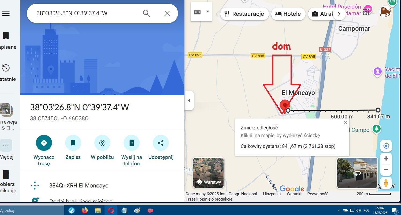Click the Opera browser taskbar icon
Viewport: 401px width, 215px height.
pos(111,210)
